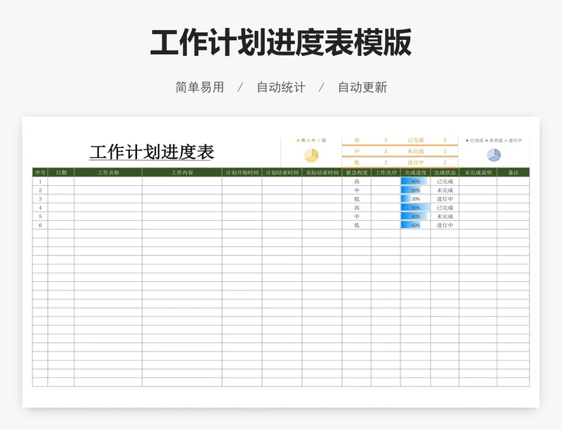The image size is (562, 430).
Task: Select row 5 progress bar 80%
Action: tap(415, 216)
